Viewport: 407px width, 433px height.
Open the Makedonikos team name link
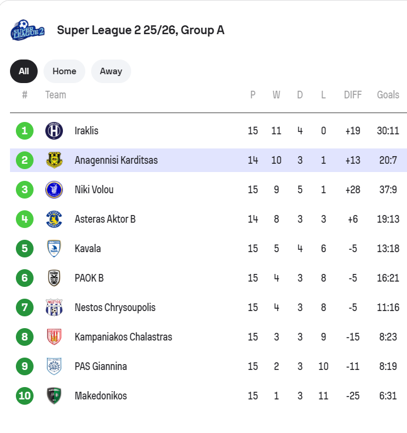tap(101, 396)
